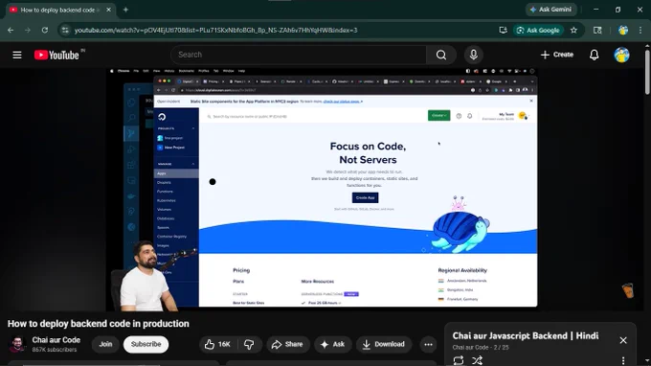Screen dimensions: 651x366
Task: Go forward in browser history
Action: pos(28,30)
